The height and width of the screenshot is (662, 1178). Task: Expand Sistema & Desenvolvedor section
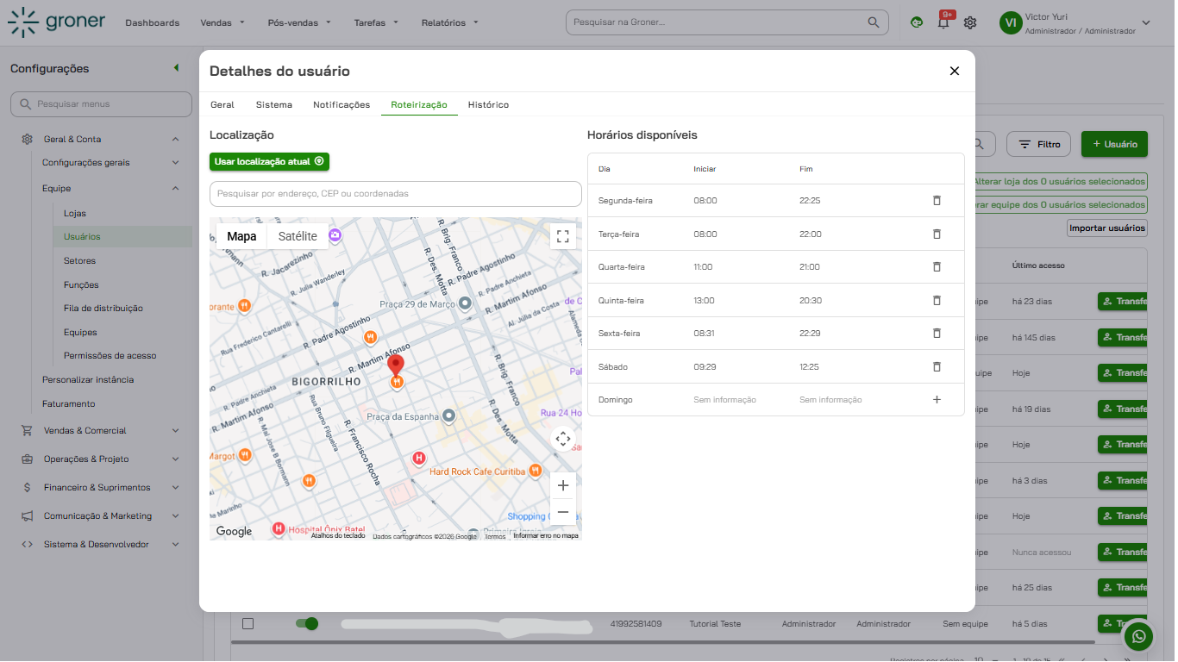tap(175, 545)
